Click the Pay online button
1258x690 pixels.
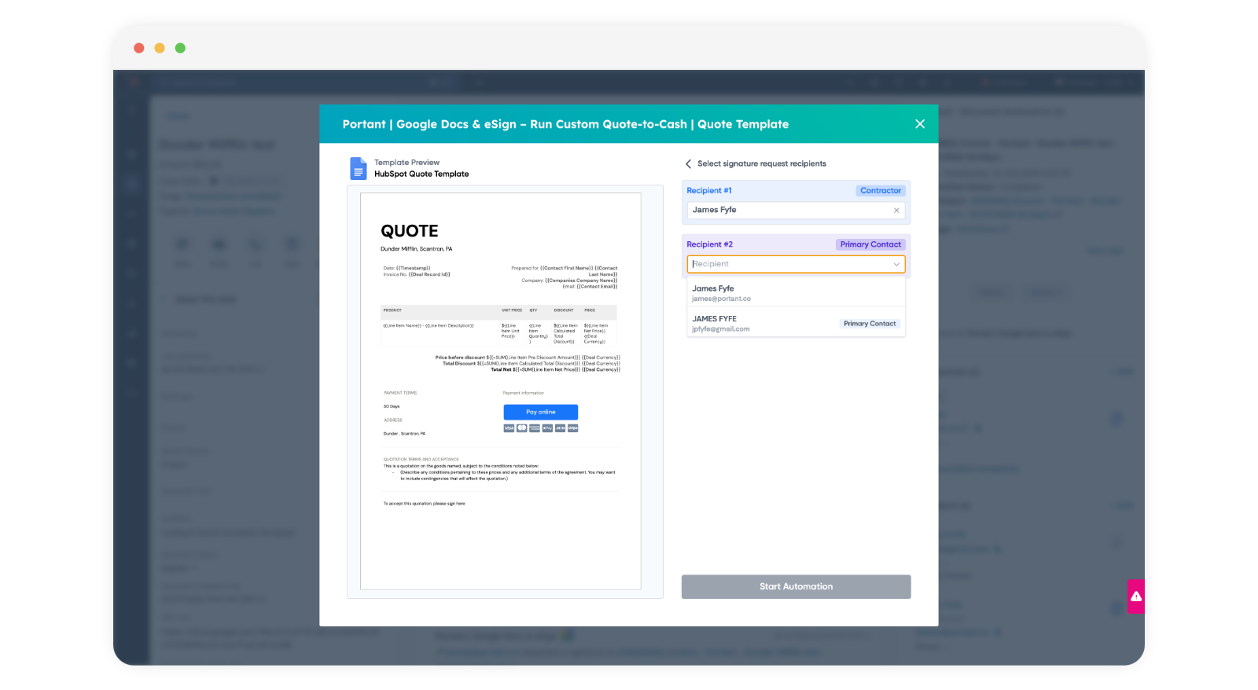coord(540,412)
